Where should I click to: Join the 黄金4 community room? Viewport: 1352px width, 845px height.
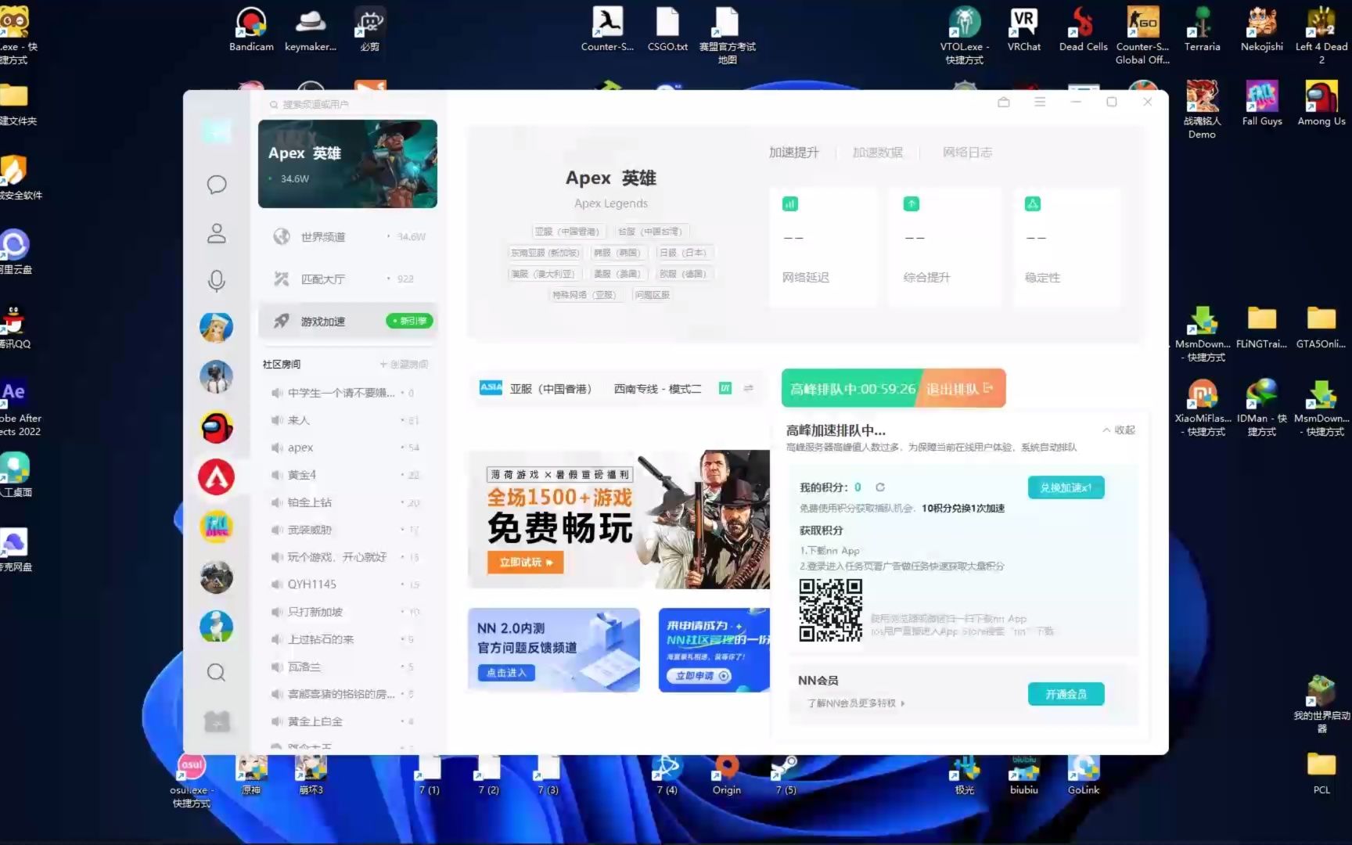348,475
